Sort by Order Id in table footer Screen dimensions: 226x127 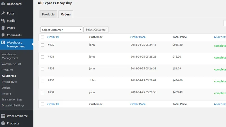coord(53,104)
